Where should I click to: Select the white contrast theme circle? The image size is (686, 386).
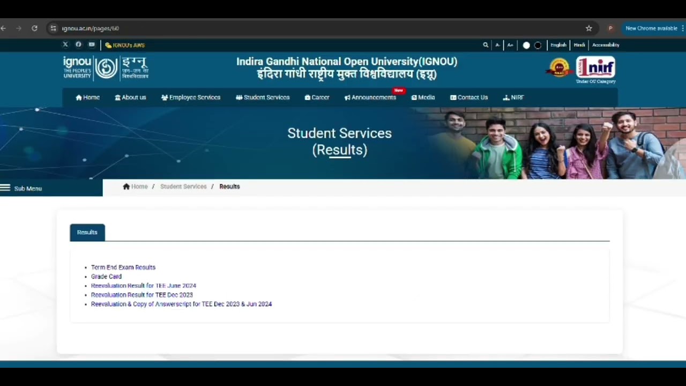point(526,45)
